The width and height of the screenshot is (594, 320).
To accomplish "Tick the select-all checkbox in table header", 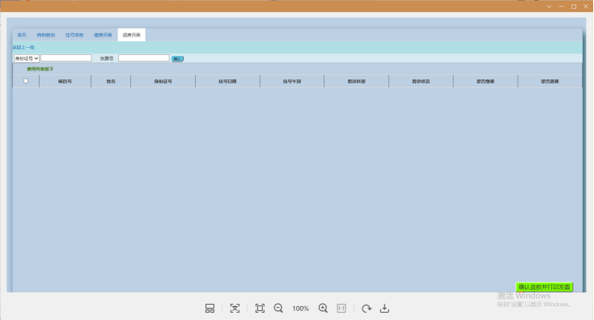I will (x=26, y=81).
